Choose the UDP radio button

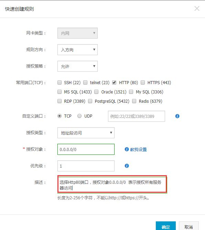point(79,116)
